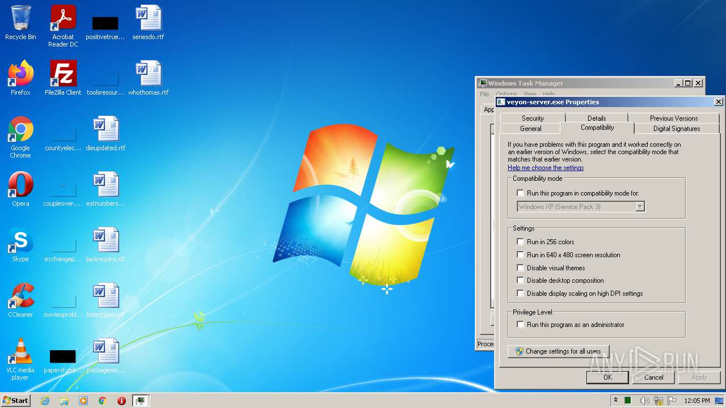Show hidden tray icons arrow

click(x=615, y=401)
